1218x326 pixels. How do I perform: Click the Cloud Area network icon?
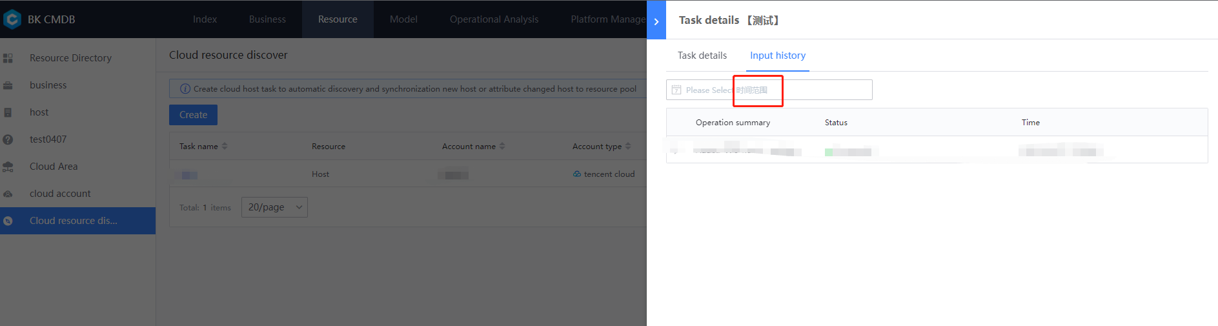[x=8, y=167]
